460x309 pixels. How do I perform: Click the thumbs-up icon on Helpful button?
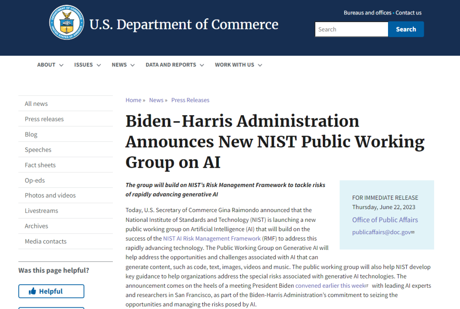tap(32, 291)
